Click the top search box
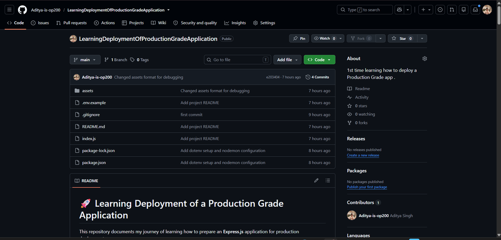501x240 pixels. (365, 10)
